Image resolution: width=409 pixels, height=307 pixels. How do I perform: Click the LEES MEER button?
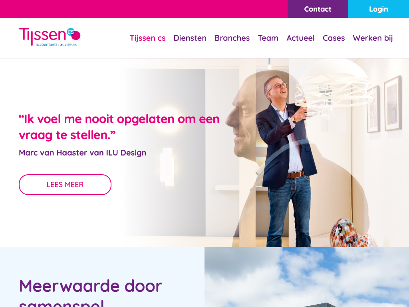(65, 185)
